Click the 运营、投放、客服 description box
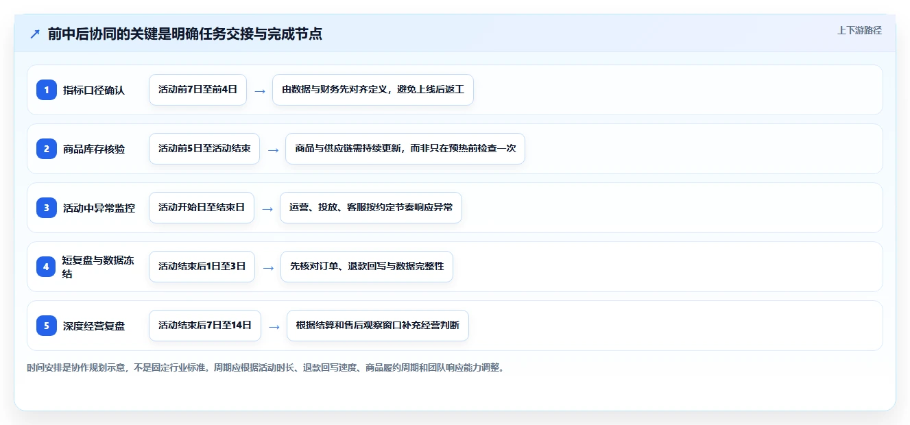Screen dimensions: 910x425 [x=371, y=208]
